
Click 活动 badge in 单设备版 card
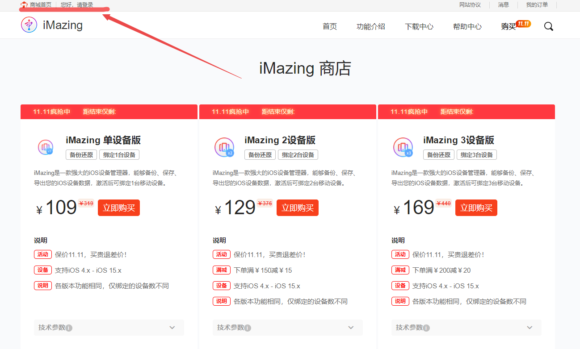pos(43,254)
